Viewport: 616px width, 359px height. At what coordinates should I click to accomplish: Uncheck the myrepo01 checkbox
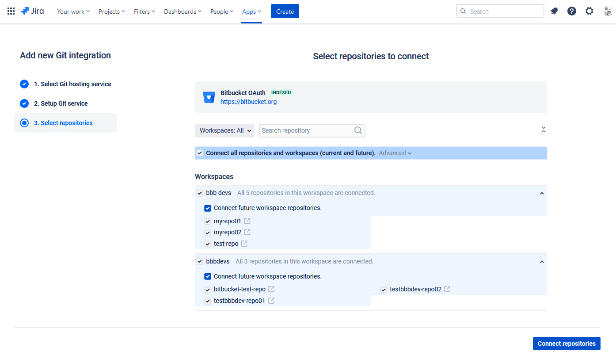[208, 221]
